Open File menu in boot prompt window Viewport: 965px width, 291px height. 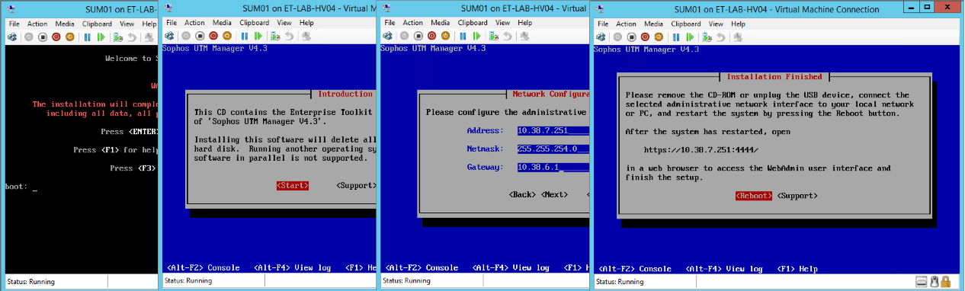[14, 24]
